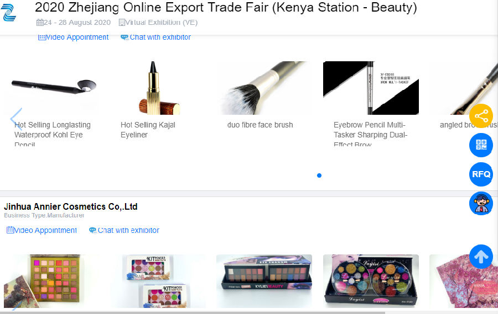Select the blue carousel pagination dot
498x314 pixels.
319,175
